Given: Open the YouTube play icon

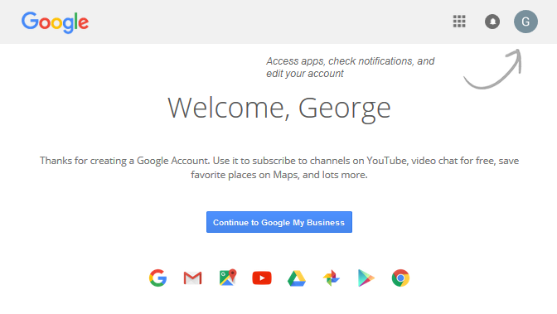Looking at the screenshot, I should pos(262,278).
